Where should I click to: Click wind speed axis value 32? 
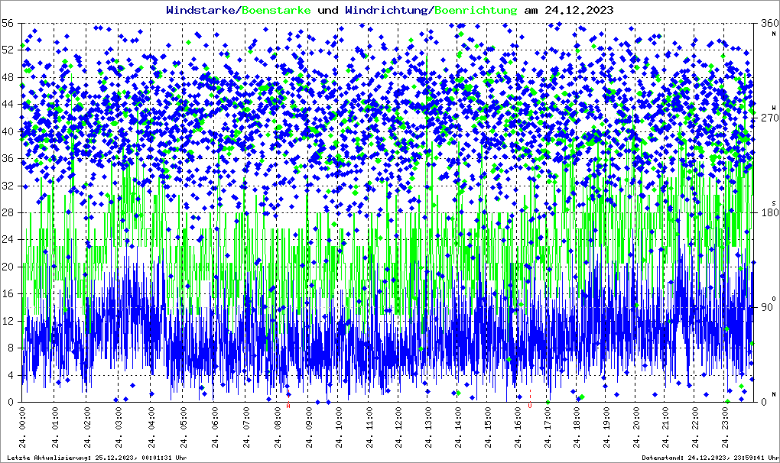[7, 186]
